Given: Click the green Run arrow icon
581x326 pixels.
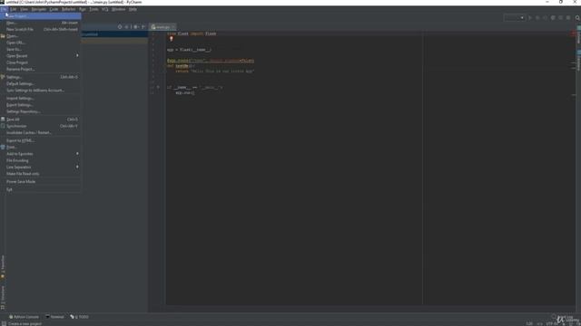Looking at the screenshot, I should tap(530, 18).
